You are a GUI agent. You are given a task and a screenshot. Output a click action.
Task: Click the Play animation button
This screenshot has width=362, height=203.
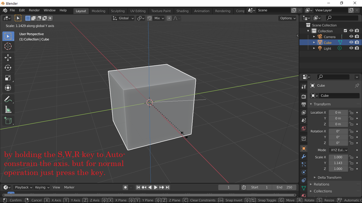coord(156,187)
